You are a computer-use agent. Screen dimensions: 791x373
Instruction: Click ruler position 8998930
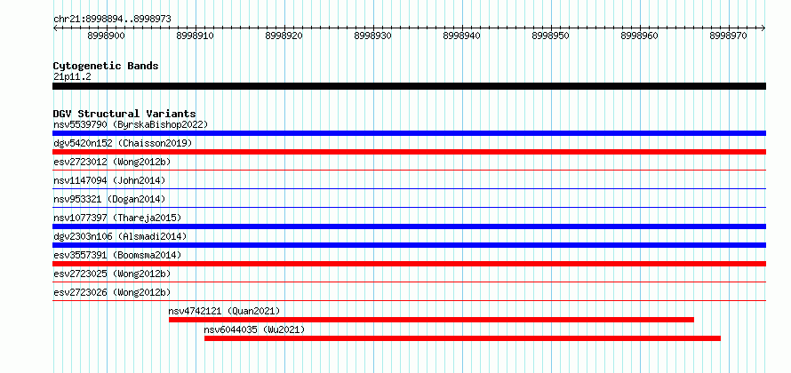[372, 36]
